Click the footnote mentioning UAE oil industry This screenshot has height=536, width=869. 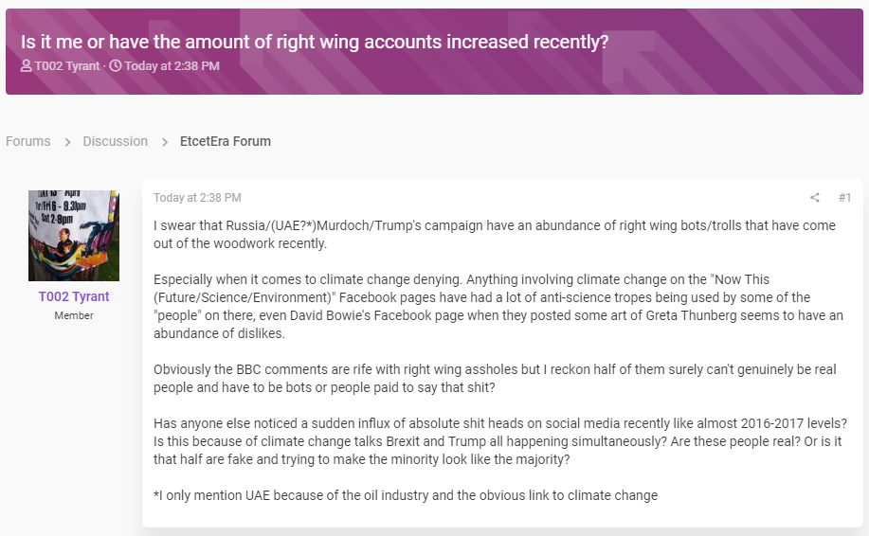coord(406,495)
